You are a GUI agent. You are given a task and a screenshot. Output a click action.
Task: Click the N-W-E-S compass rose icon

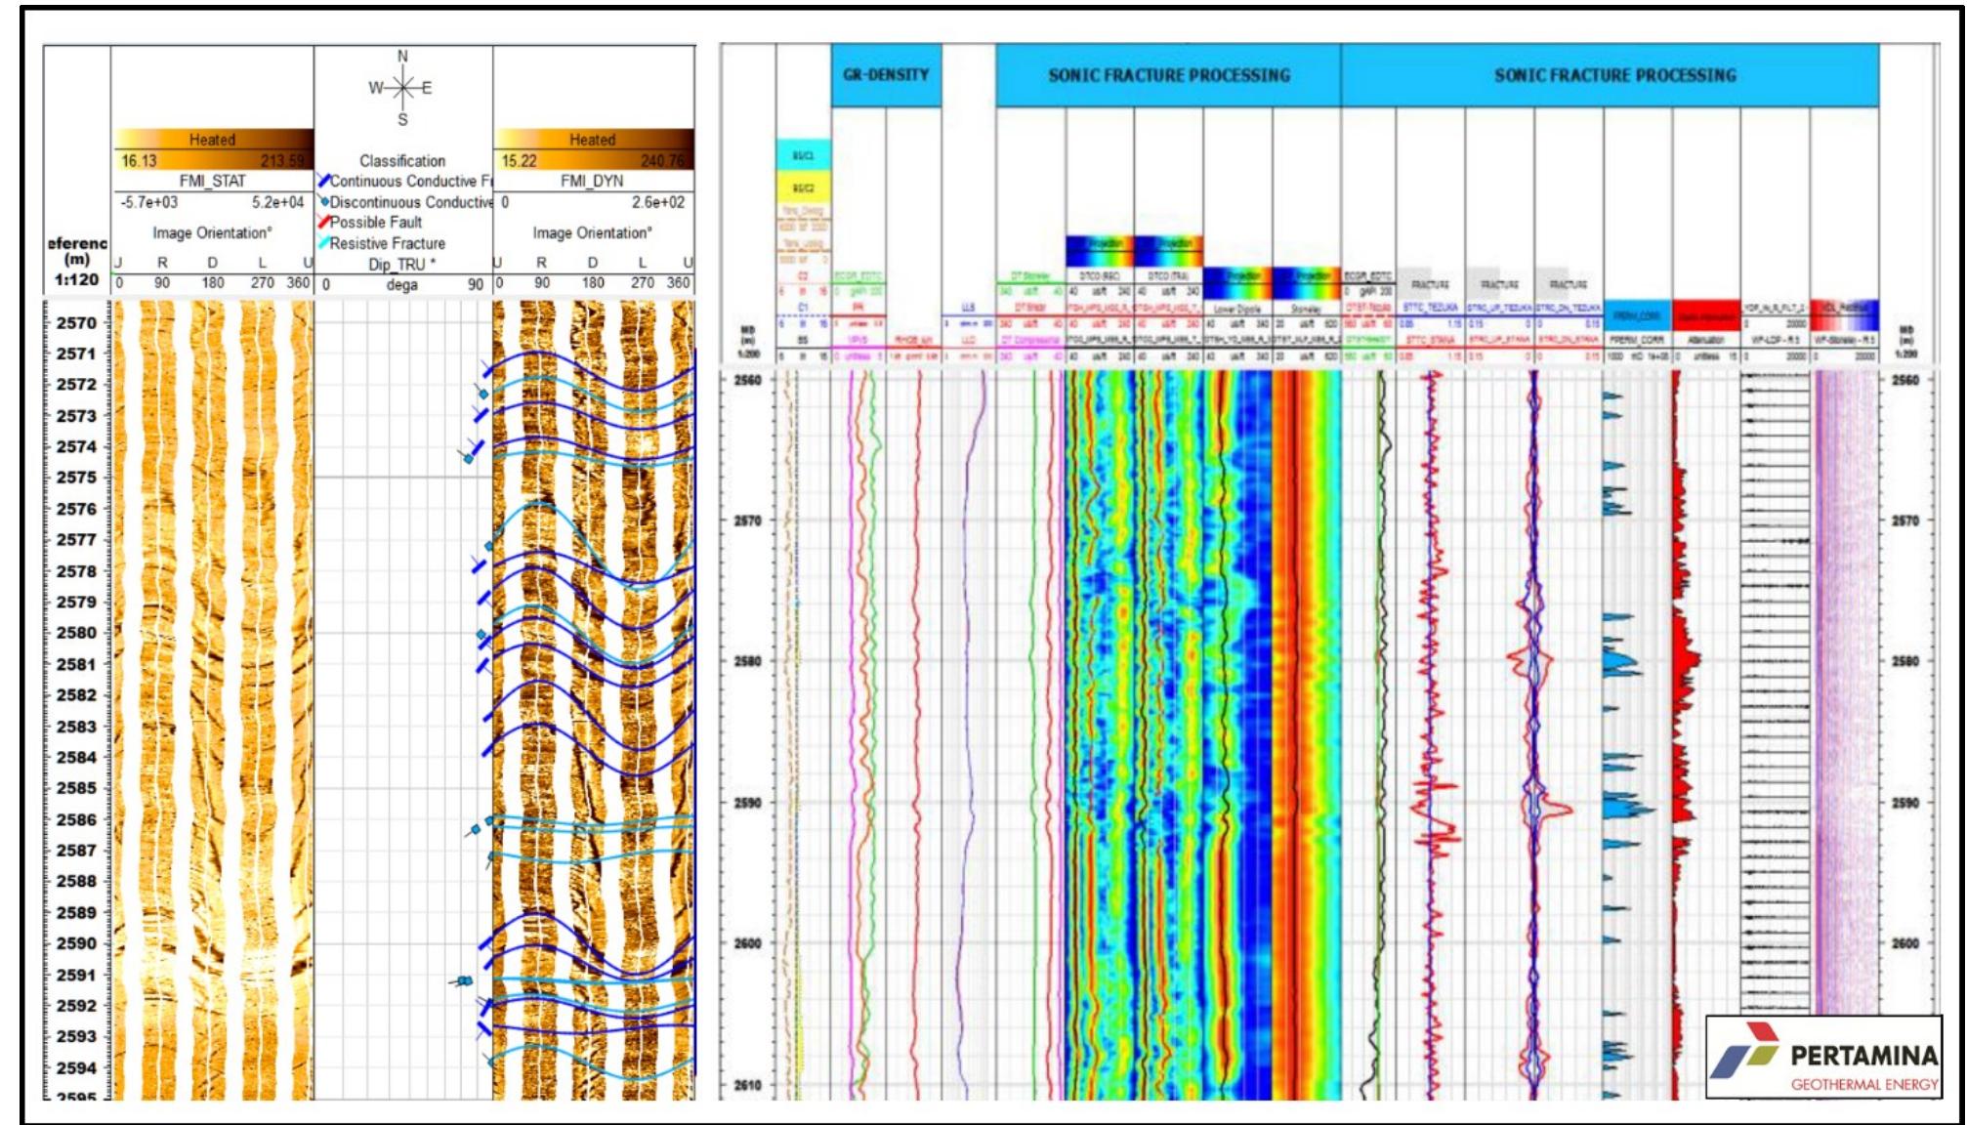pos(402,88)
